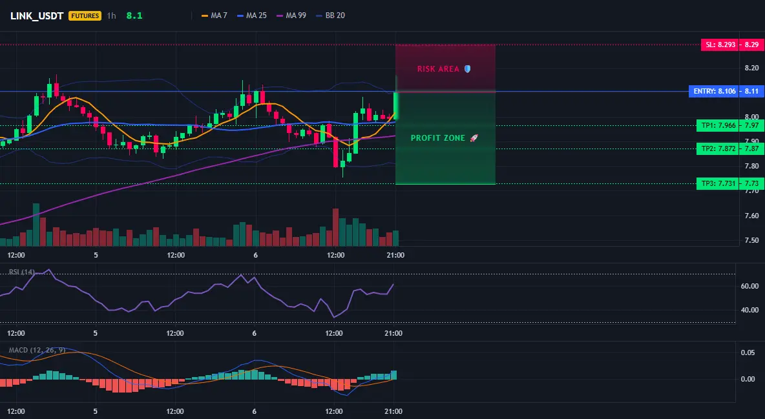765x419 pixels.
Task: Click the 40.00 RSI axis value
Action: [750, 311]
